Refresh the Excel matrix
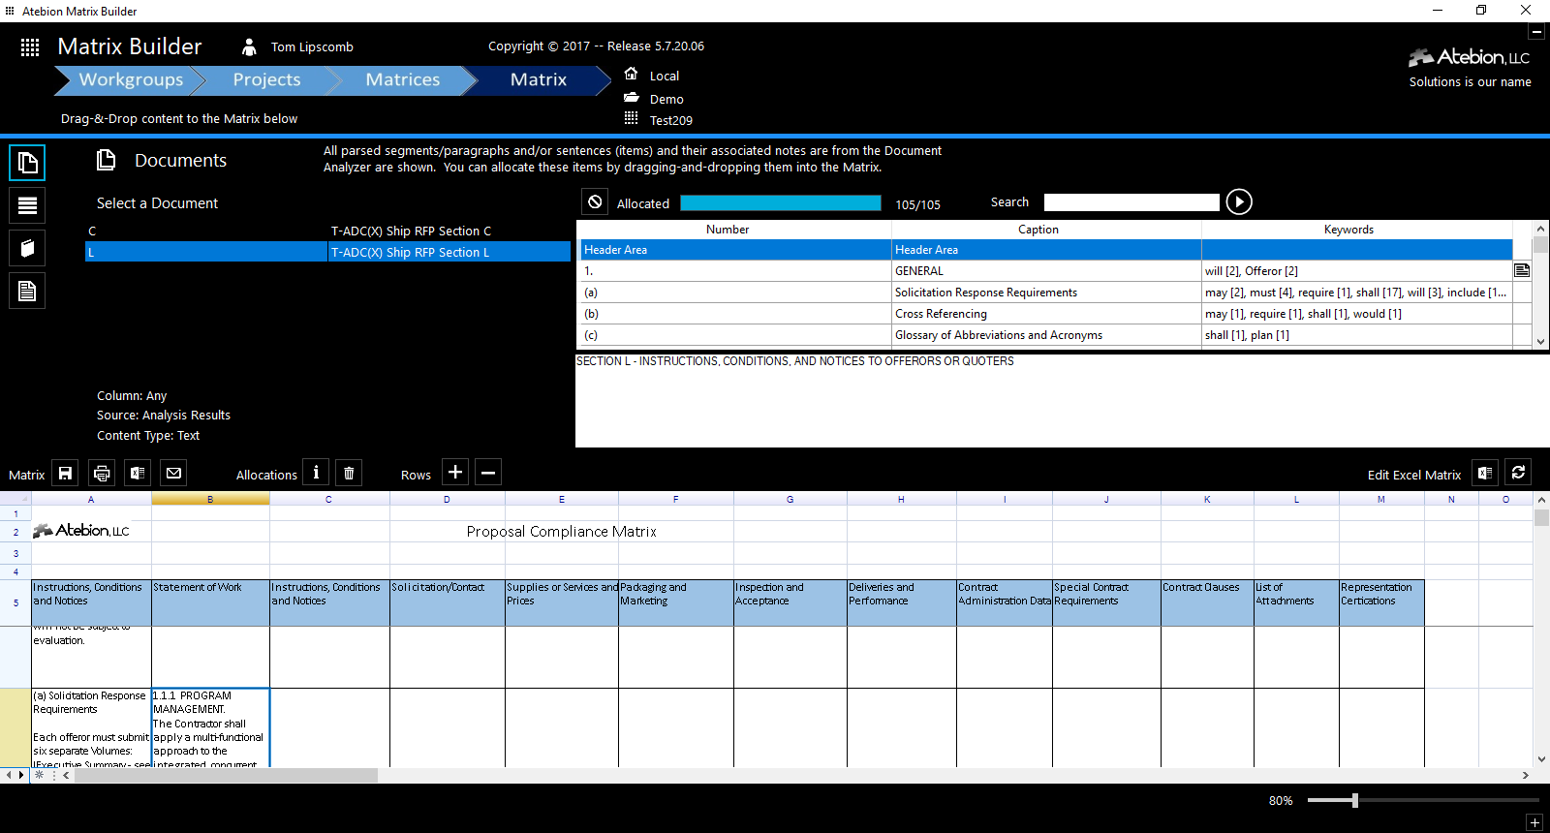The image size is (1550, 833). [1519, 472]
